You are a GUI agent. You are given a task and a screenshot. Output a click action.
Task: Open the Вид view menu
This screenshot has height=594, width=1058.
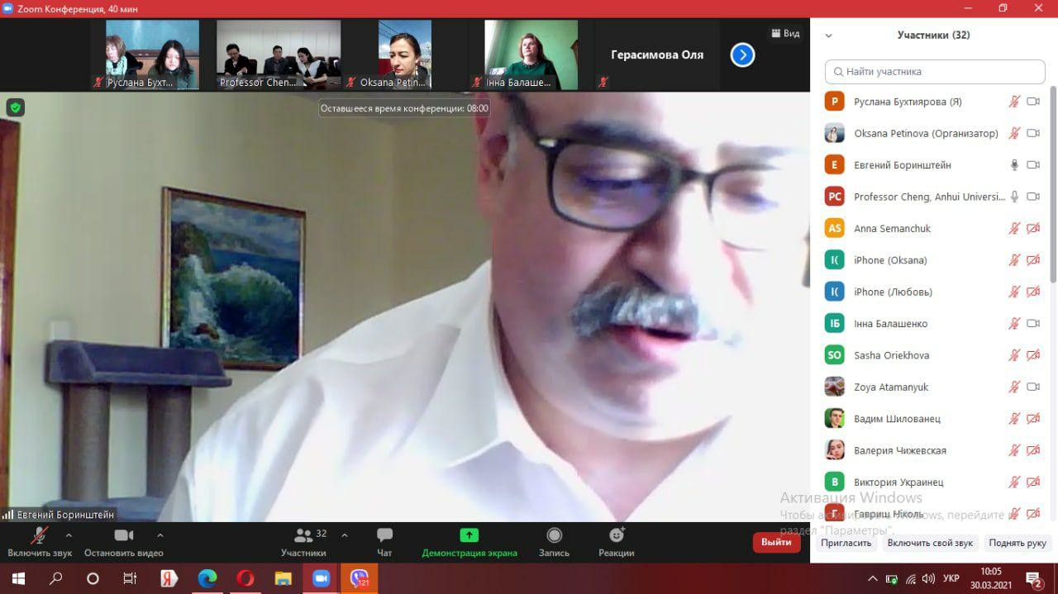click(x=785, y=33)
